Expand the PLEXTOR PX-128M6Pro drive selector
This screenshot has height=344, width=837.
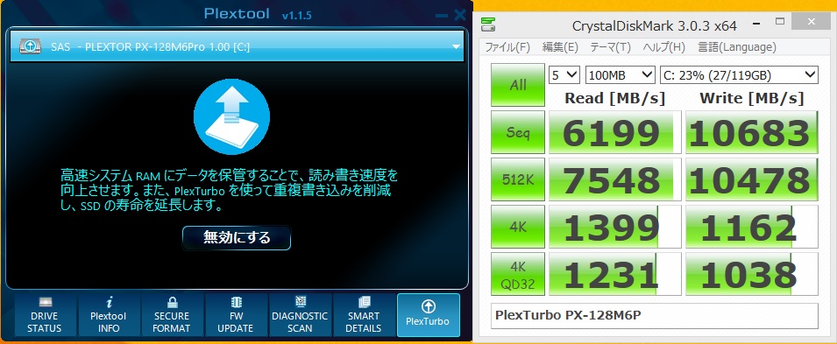pos(237,47)
